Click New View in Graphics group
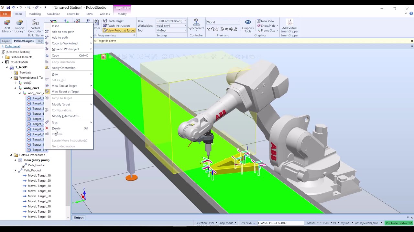This screenshot has height=232, width=414. [x=265, y=21]
